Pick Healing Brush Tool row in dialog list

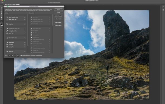click(x=16, y=31)
